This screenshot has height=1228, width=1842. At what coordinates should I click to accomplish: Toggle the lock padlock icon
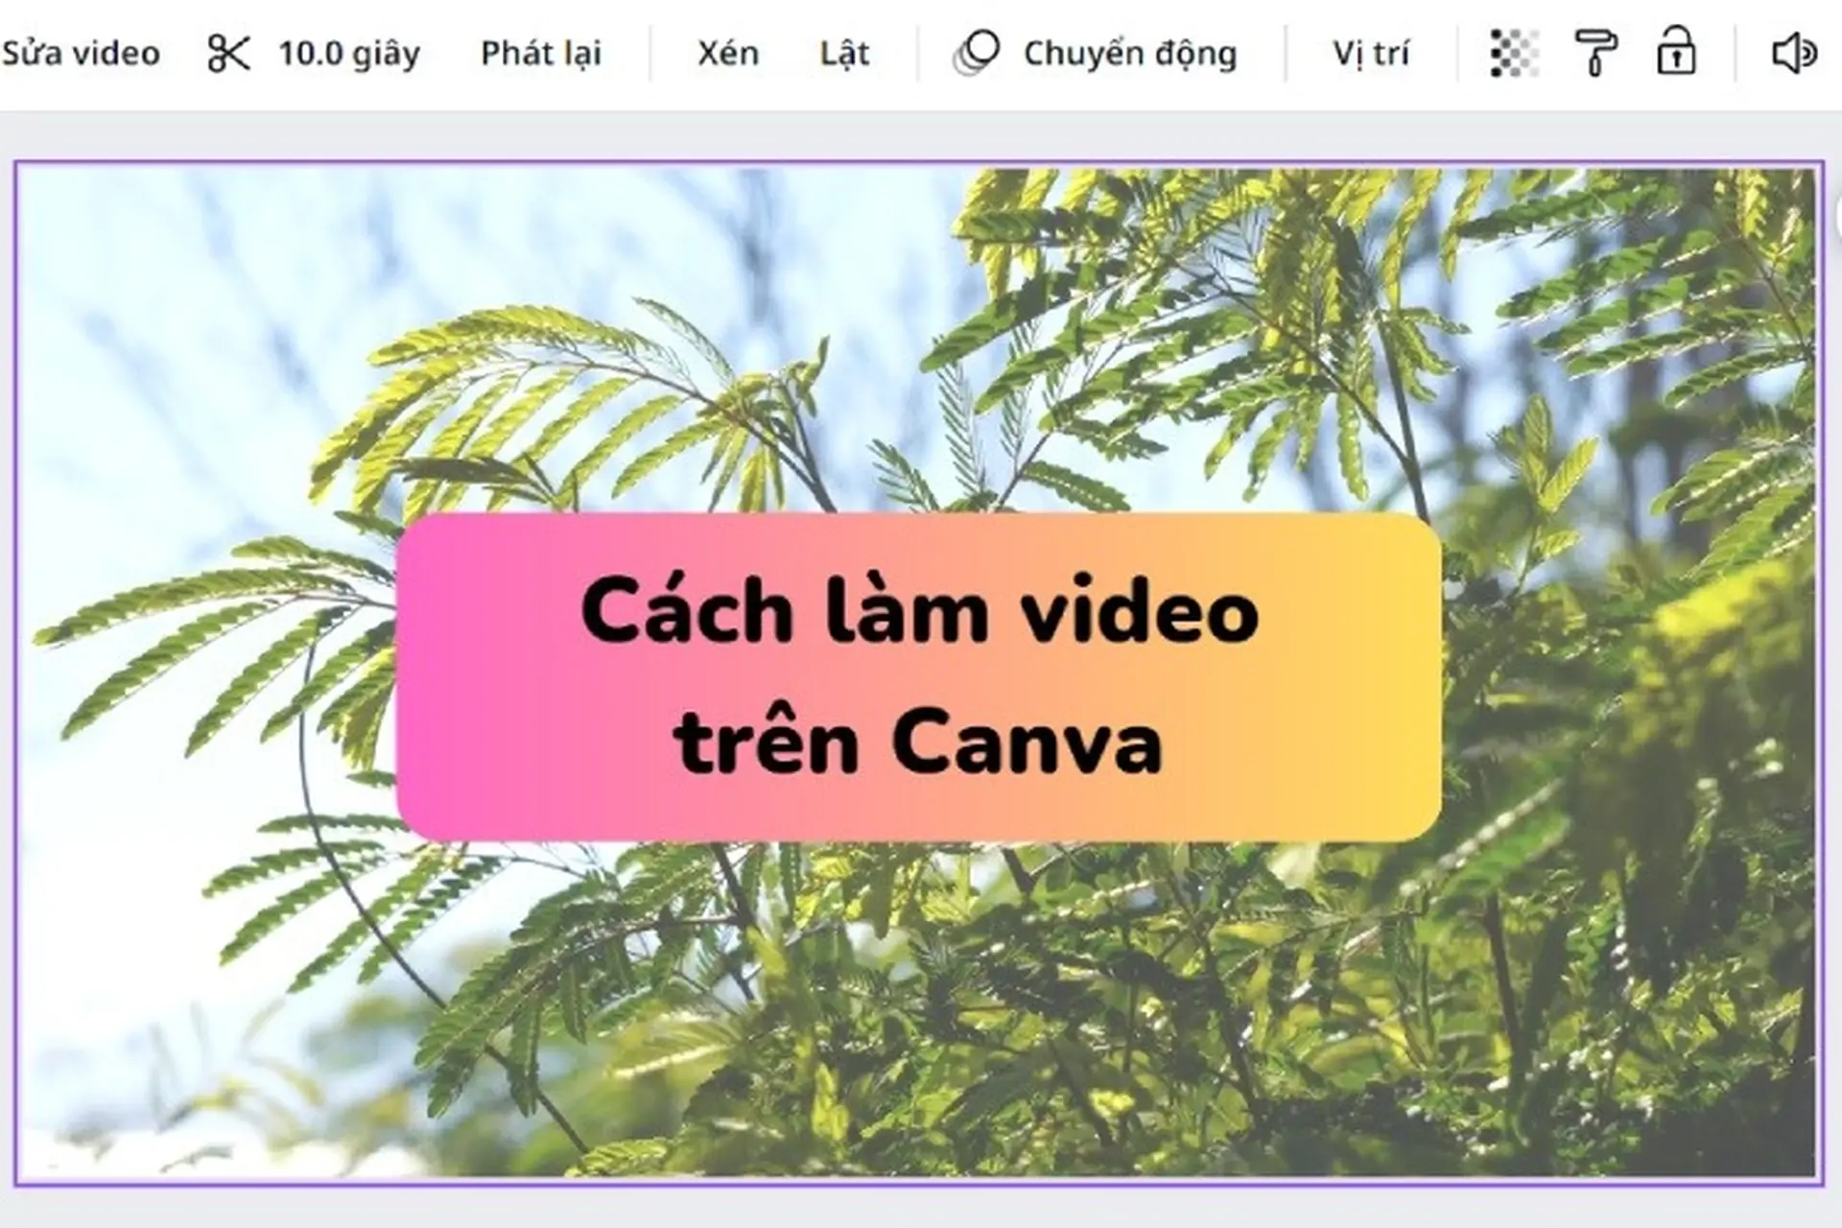[1676, 51]
